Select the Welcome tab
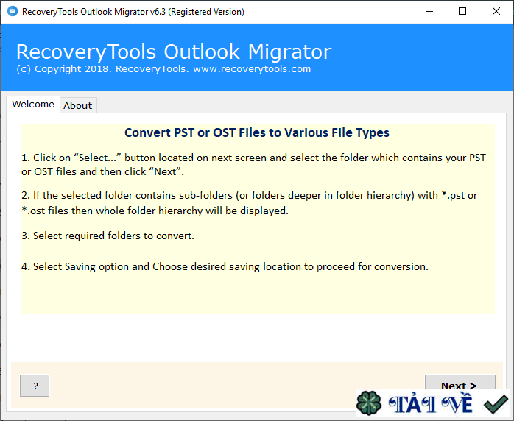Image resolution: width=514 pixels, height=421 pixels. [33, 105]
